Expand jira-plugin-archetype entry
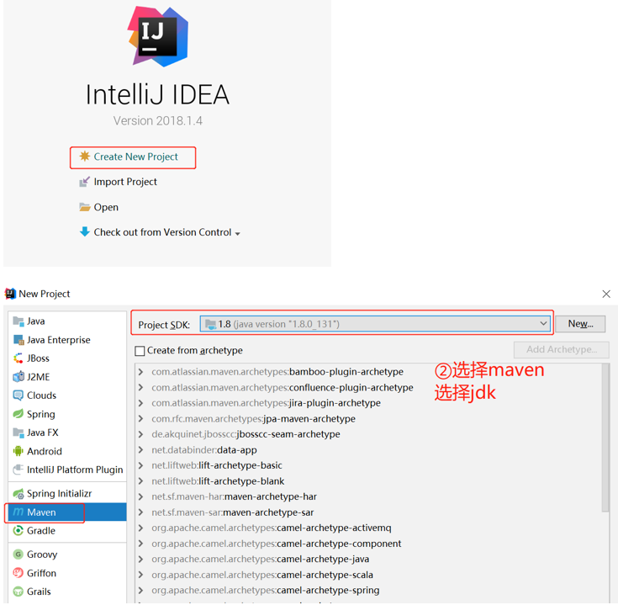 point(140,403)
